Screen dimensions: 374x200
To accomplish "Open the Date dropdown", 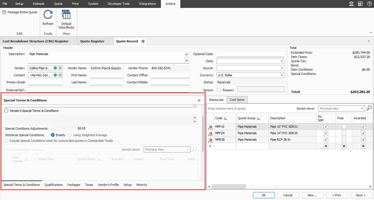I will pos(282,61).
